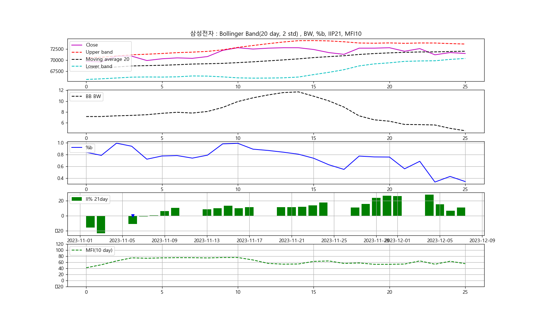Click the 2023-12-05 date label

(x=440, y=241)
